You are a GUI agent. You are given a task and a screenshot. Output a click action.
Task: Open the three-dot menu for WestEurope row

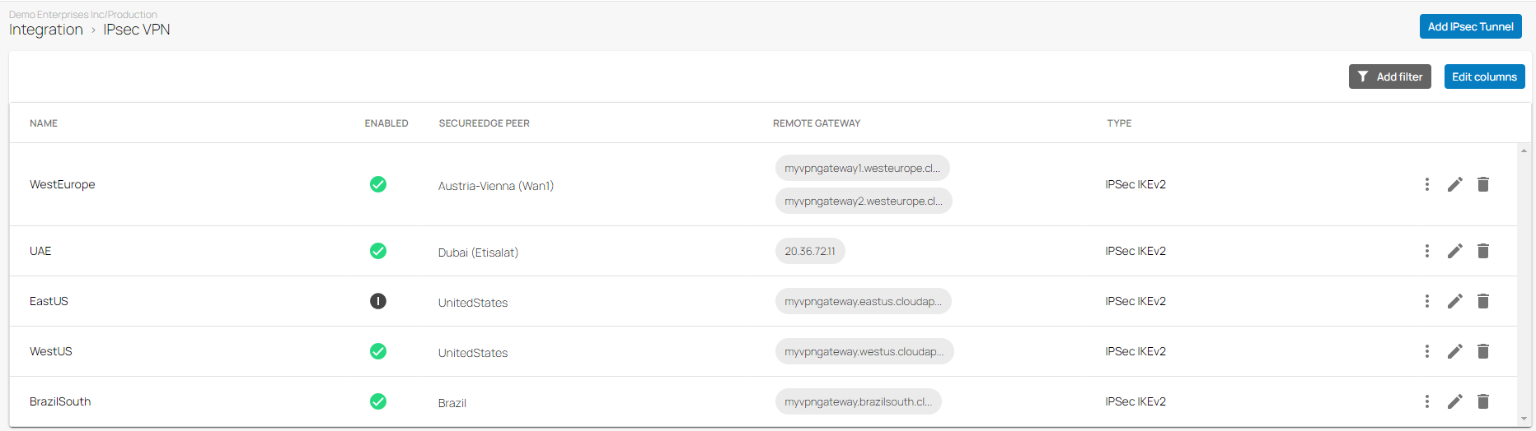tap(1426, 184)
